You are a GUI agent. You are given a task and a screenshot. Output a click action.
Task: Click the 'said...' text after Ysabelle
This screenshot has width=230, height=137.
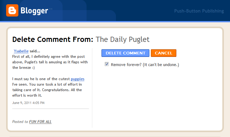click(35, 51)
